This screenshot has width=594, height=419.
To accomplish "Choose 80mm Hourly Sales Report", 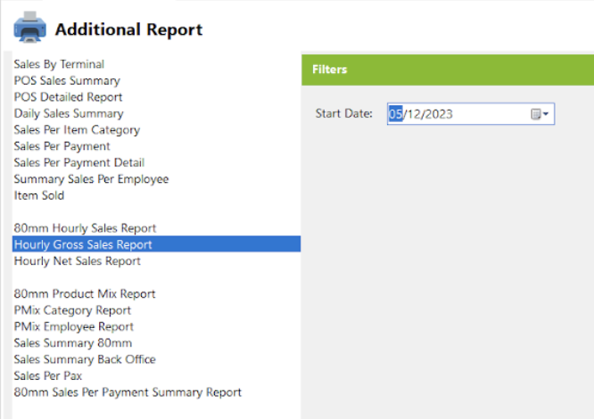I will 85,228.
